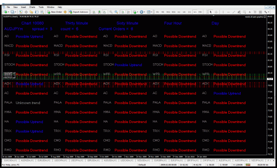Open the Strategy Tester magnifier icon
The height and width of the screenshot is (168, 277).
click(x=42, y=12)
